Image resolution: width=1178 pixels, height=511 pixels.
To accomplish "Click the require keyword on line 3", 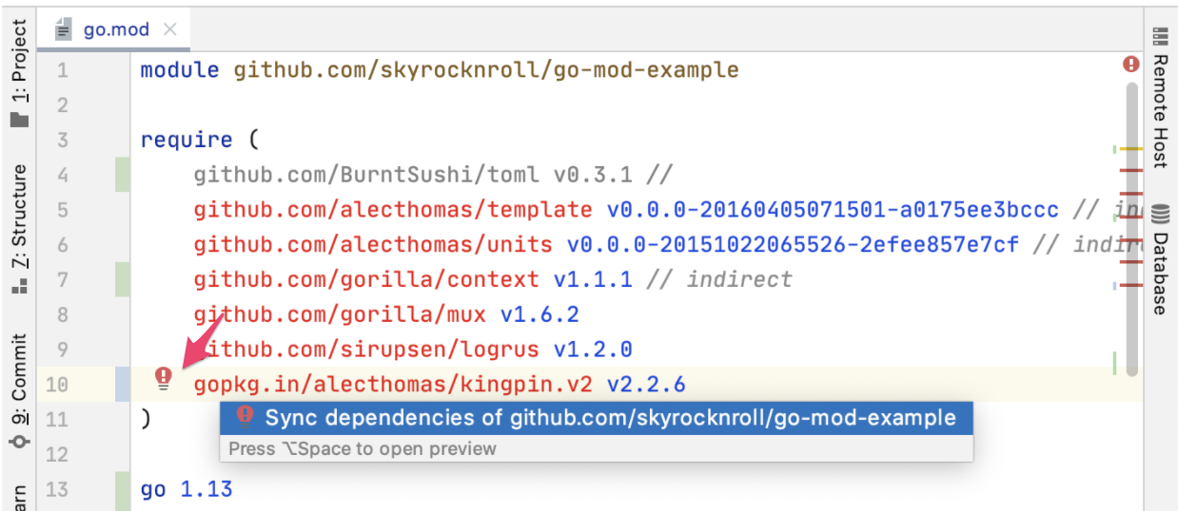I will pyautogui.click(x=187, y=140).
